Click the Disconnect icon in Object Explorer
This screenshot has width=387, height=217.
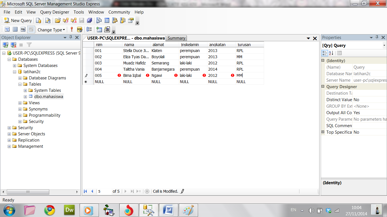click(13, 45)
